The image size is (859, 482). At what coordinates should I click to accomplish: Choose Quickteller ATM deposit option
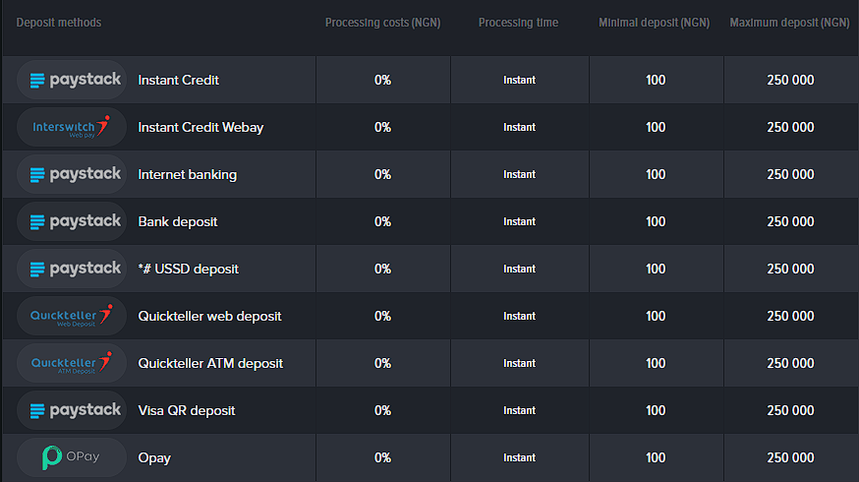[x=210, y=363]
